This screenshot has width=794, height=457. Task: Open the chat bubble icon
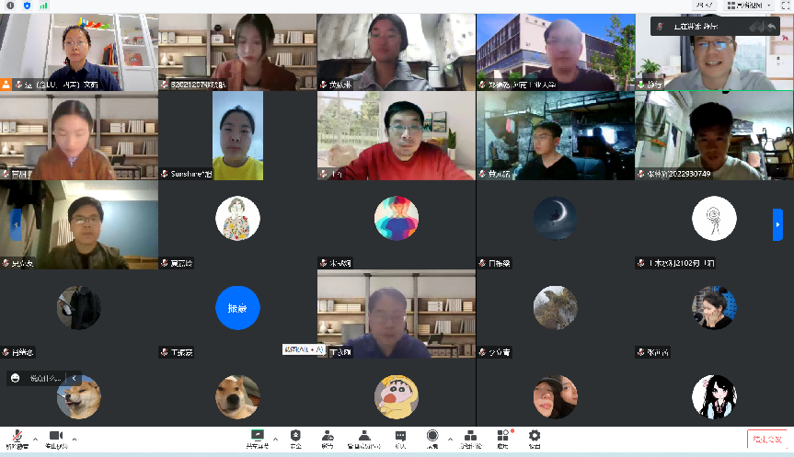tap(400, 436)
